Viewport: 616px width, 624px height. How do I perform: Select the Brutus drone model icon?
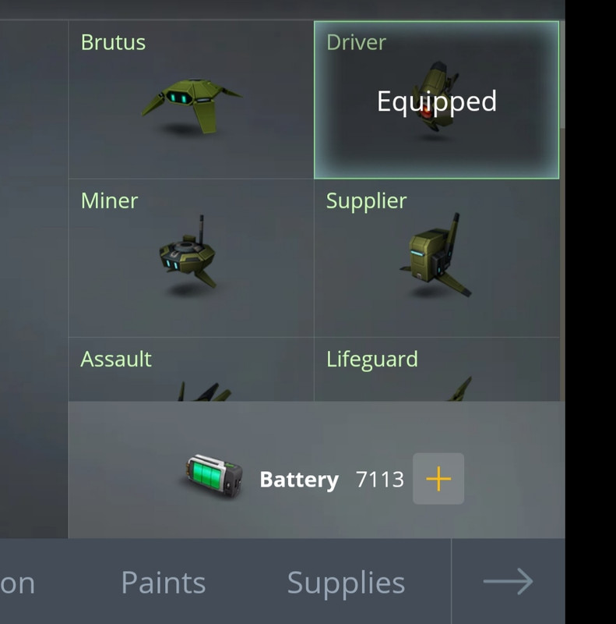point(192,105)
